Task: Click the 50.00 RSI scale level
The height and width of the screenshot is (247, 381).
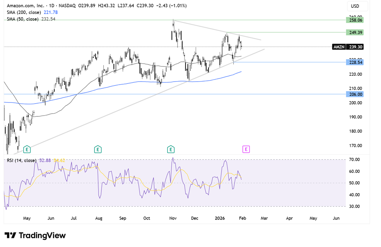Action: pyautogui.click(x=354, y=183)
